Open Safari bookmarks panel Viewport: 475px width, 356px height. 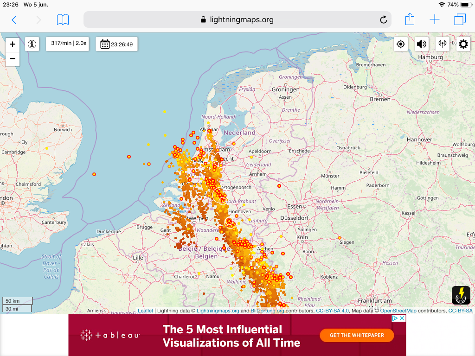click(63, 19)
